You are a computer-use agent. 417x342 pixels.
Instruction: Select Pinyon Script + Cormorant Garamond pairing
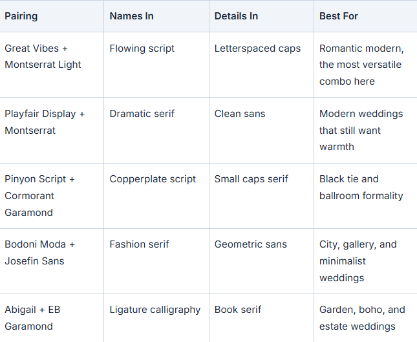pyautogui.click(x=52, y=196)
